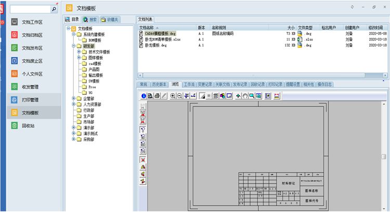Expand the 技术文件模板 folder node

coord(79,52)
